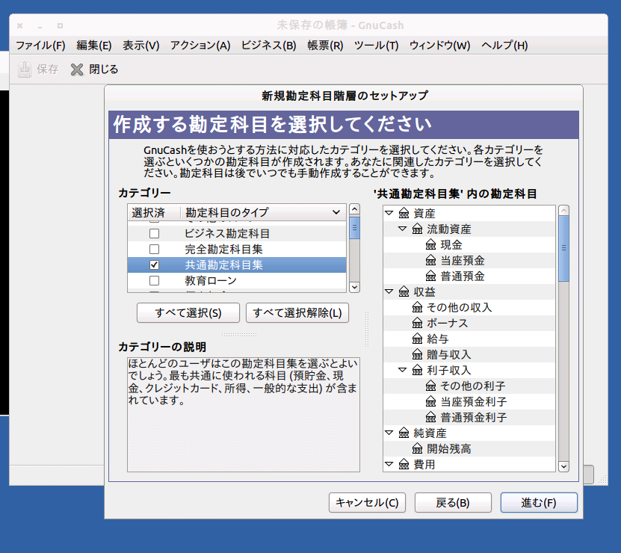Click the account icon beside 普通預金利子
The height and width of the screenshot is (553, 621).
430,417
